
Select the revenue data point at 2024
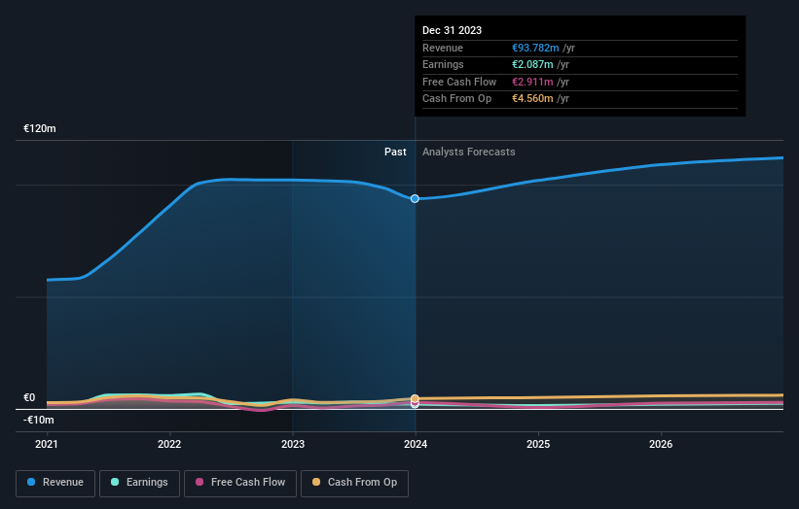tap(415, 199)
